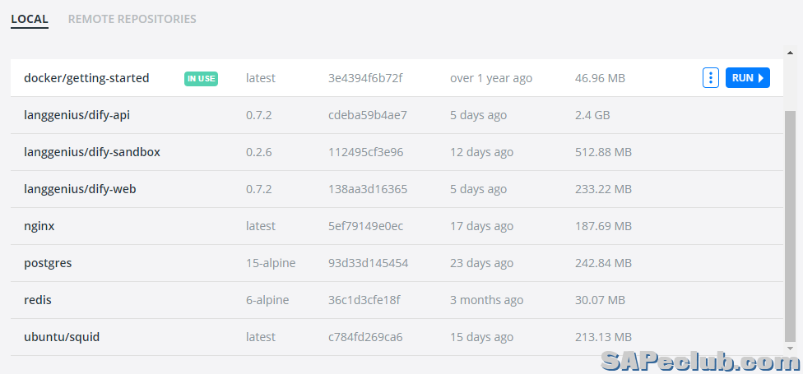Screen dimensions: 803x374
Task: Select the langgenius/dify-sandbox image
Action: pyautogui.click(x=91, y=152)
